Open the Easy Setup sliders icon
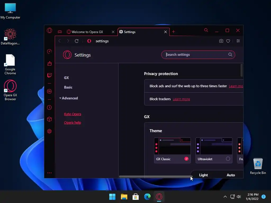Image resolution: width=271 pixels, height=203 pixels. click(238, 41)
